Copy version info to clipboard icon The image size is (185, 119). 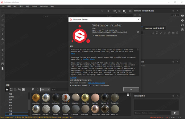click(138, 32)
